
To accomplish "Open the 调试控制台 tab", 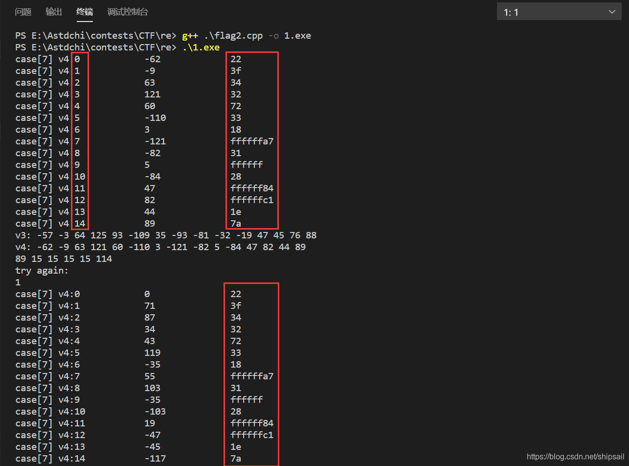I will (x=128, y=12).
